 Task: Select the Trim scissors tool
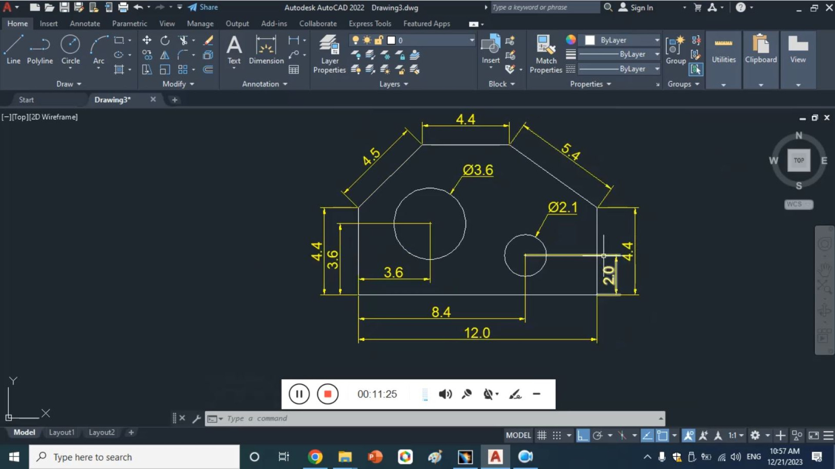(183, 40)
